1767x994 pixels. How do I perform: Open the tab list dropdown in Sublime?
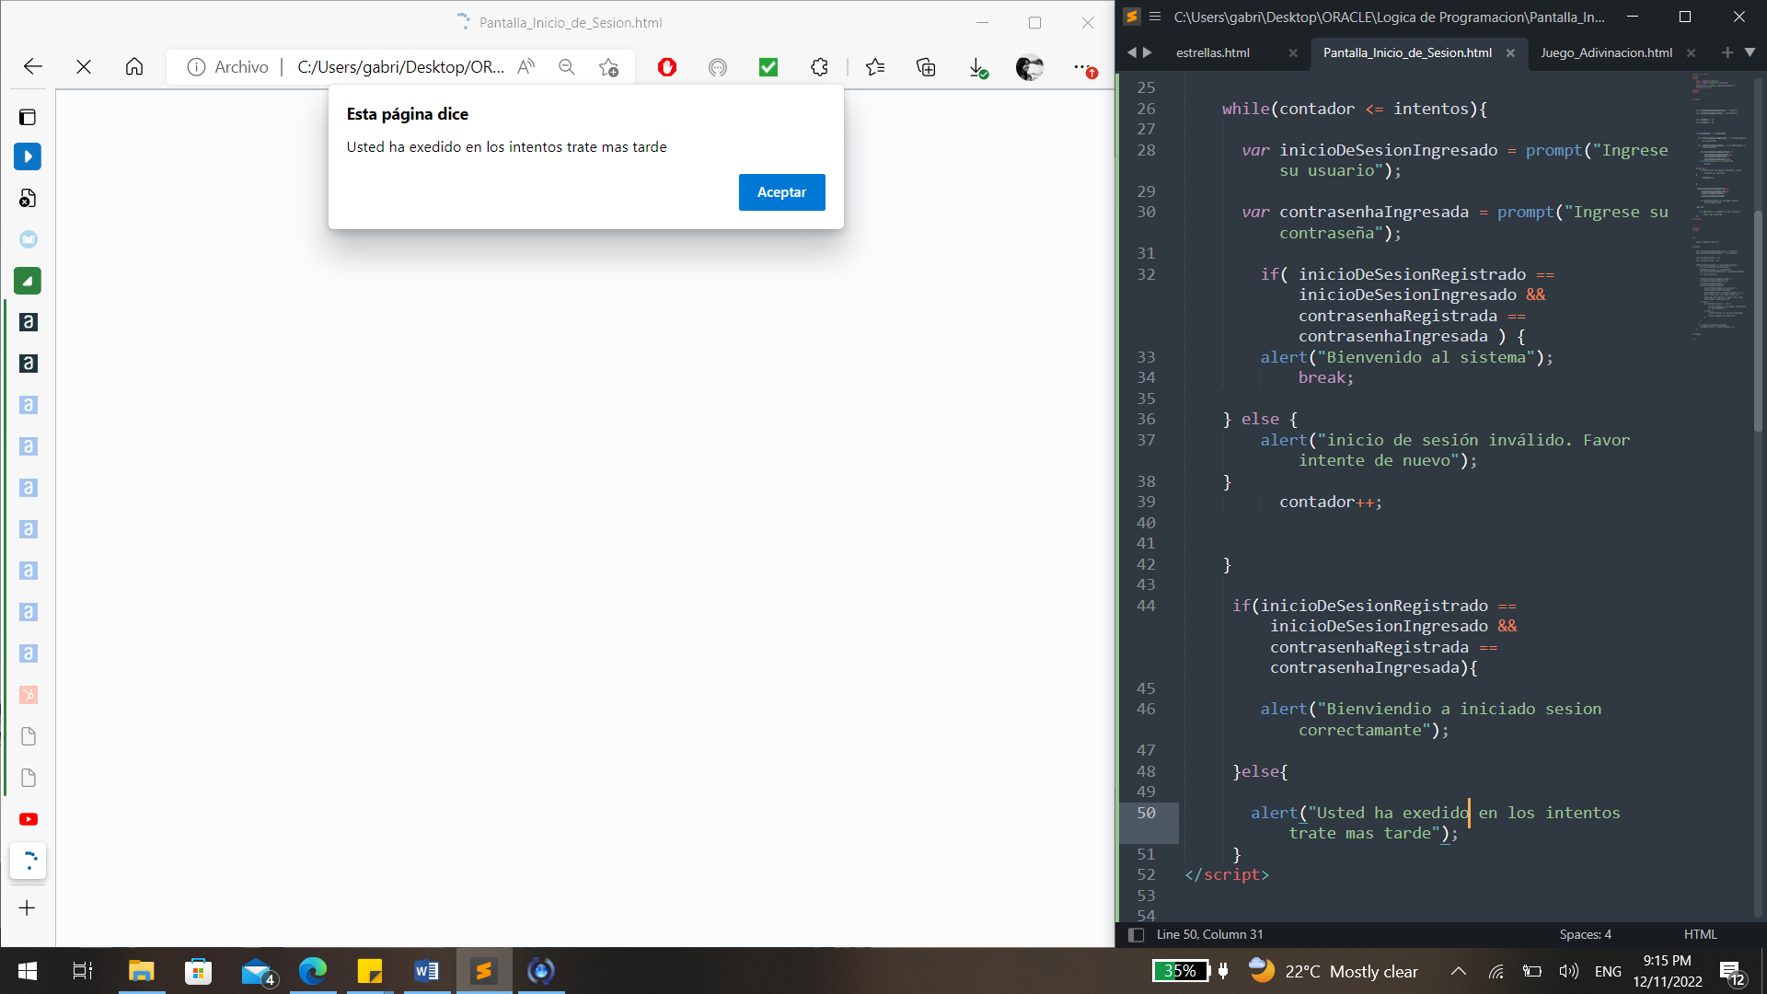click(x=1750, y=52)
